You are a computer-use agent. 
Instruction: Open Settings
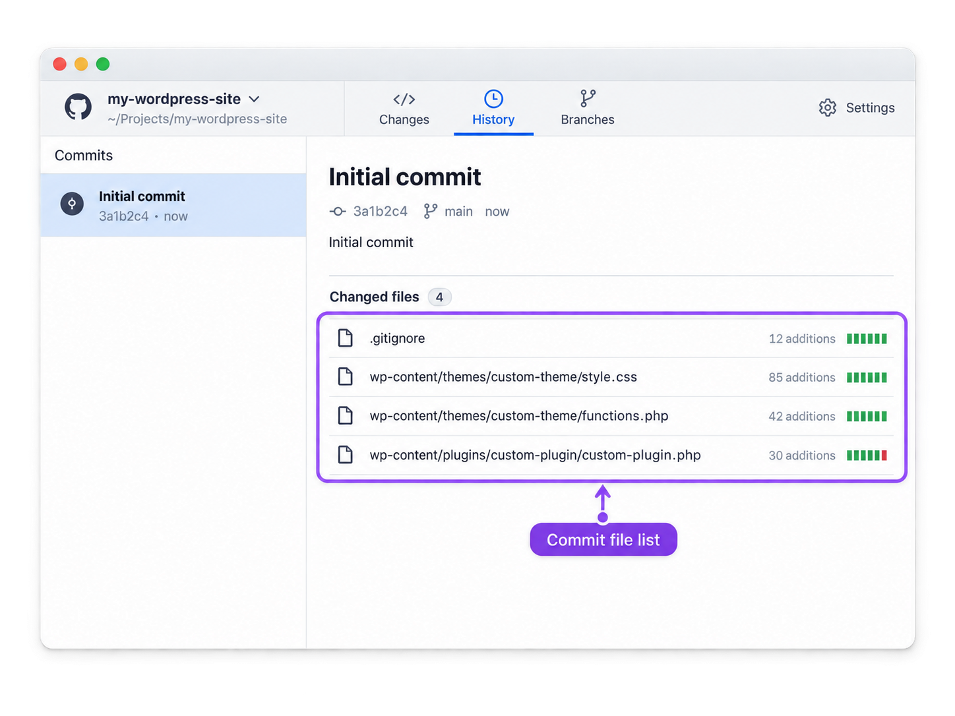pos(857,107)
